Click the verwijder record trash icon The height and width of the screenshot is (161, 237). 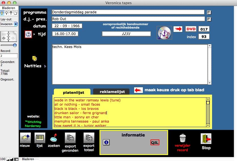(182, 138)
